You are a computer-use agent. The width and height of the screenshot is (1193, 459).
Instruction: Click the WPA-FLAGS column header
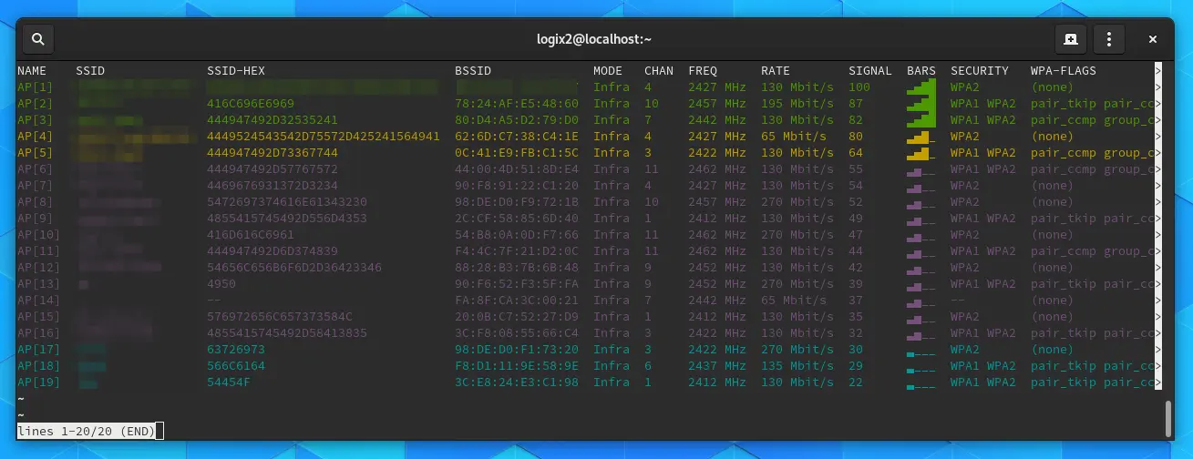click(1064, 71)
